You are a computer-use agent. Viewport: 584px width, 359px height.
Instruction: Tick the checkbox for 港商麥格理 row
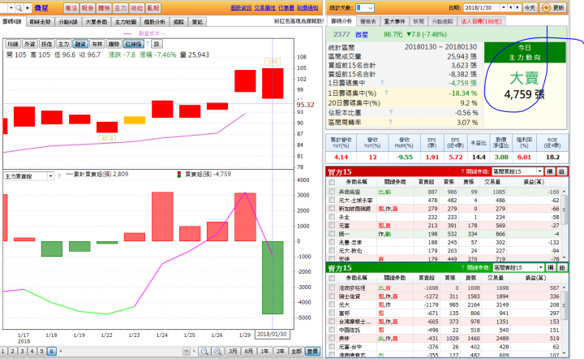tap(332, 288)
